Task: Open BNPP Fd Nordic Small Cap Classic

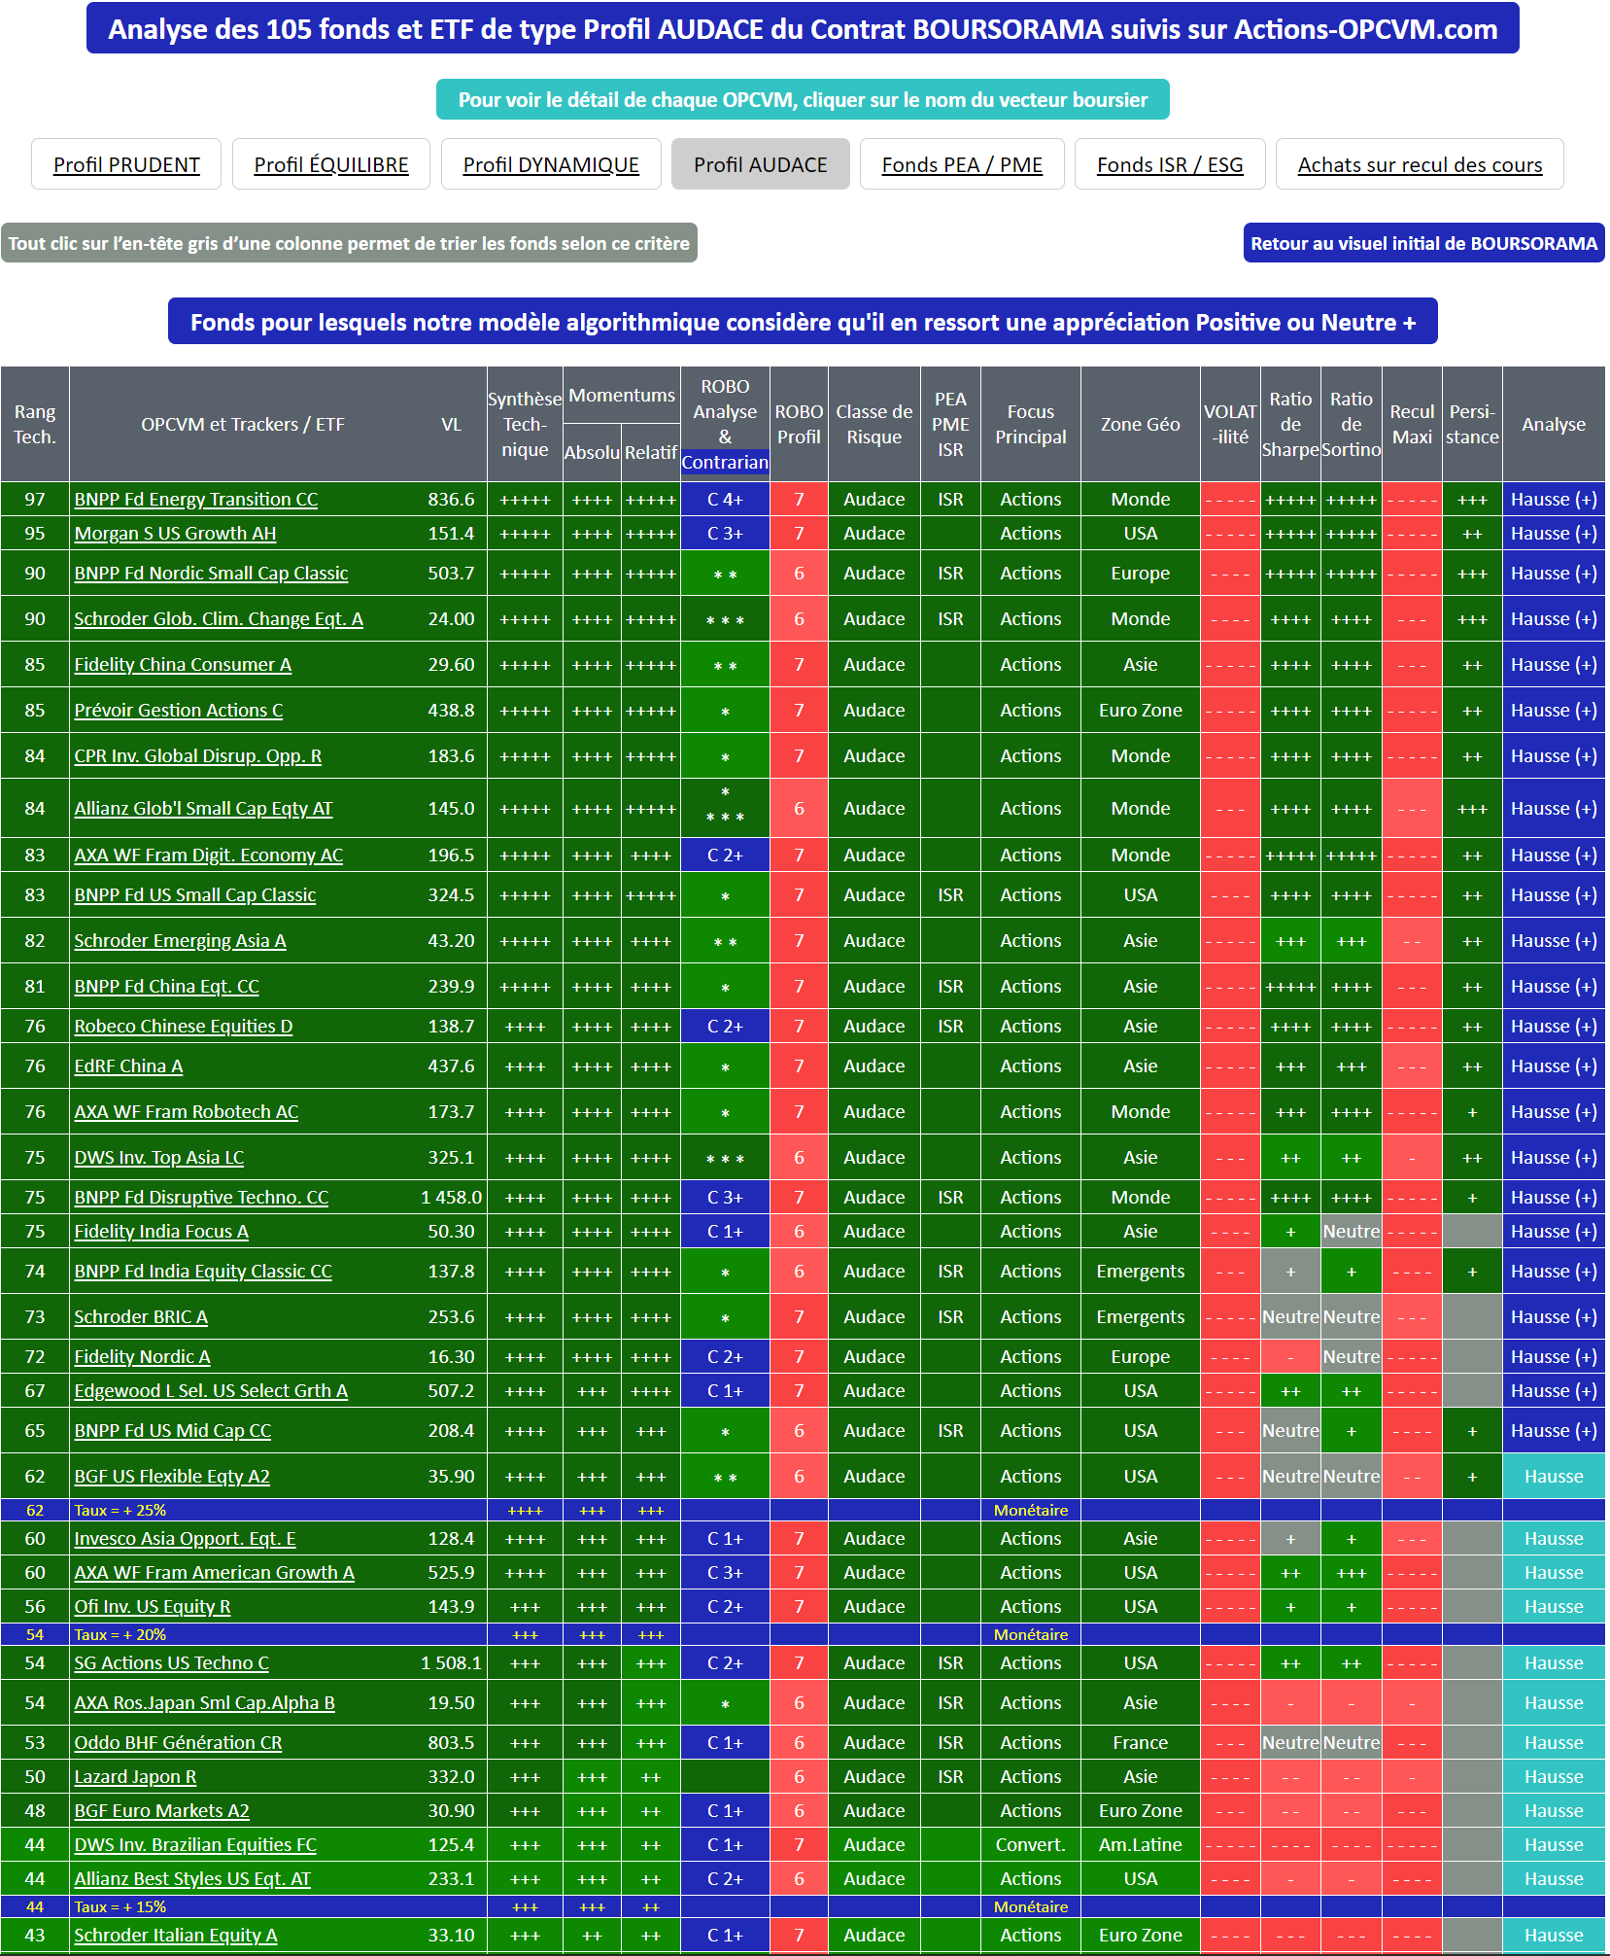Action: click(x=211, y=574)
